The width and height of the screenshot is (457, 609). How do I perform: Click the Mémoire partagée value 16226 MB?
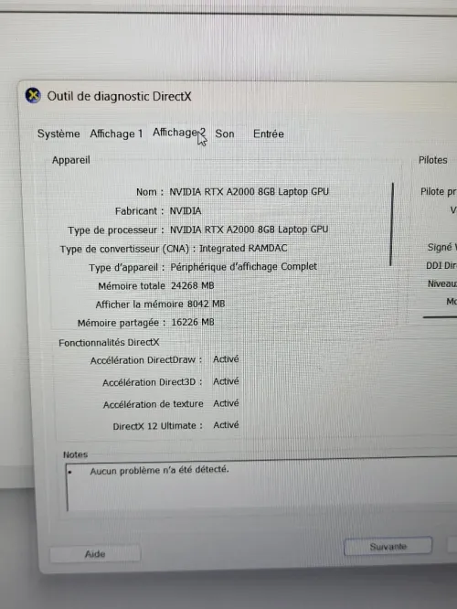(193, 323)
